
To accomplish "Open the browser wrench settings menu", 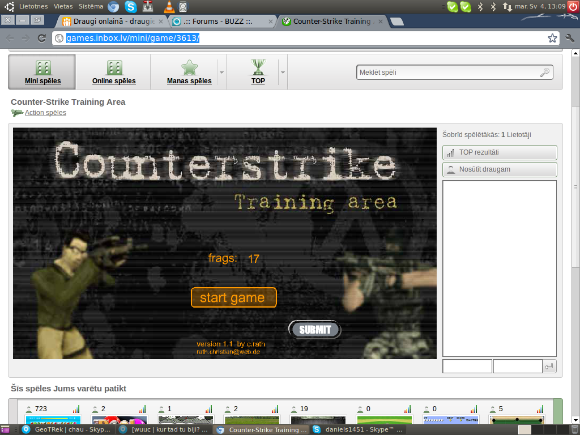I will pos(570,38).
